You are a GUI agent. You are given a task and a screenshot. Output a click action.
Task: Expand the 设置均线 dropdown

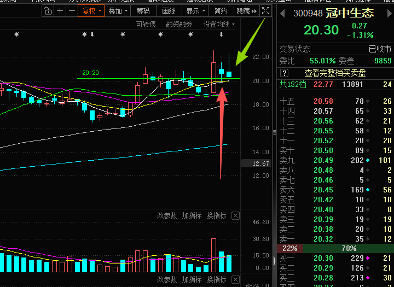(x=219, y=25)
